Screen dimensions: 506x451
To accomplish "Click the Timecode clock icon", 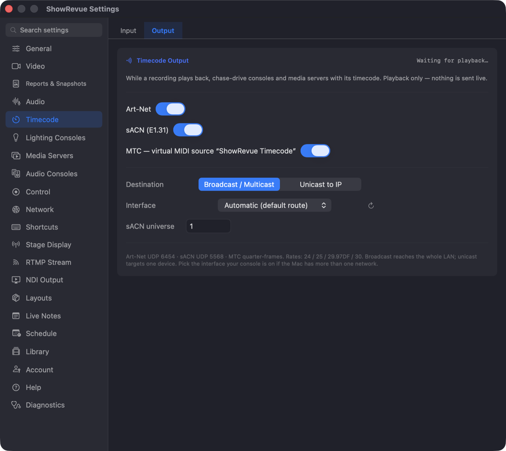I will coord(16,119).
